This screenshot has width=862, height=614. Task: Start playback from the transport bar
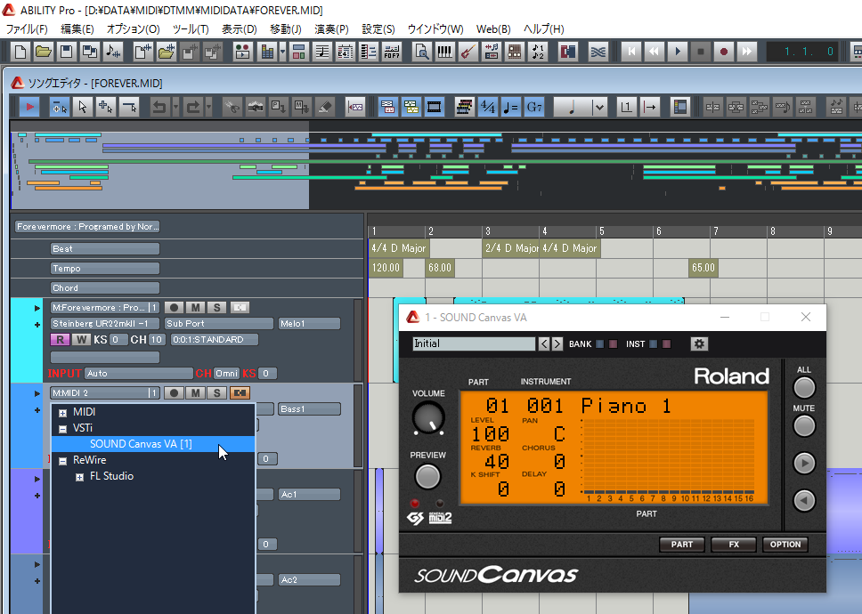[x=678, y=52]
